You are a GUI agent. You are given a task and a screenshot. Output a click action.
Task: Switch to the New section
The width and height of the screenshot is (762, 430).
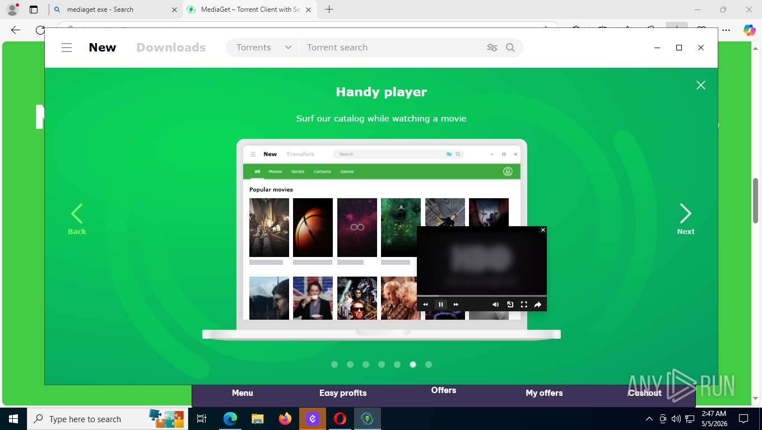coord(103,48)
